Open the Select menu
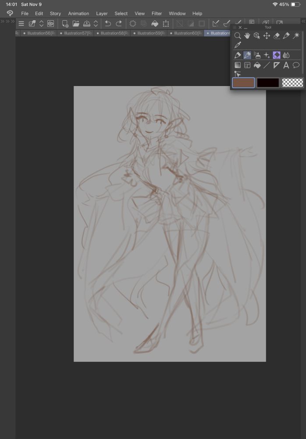 (x=121, y=14)
